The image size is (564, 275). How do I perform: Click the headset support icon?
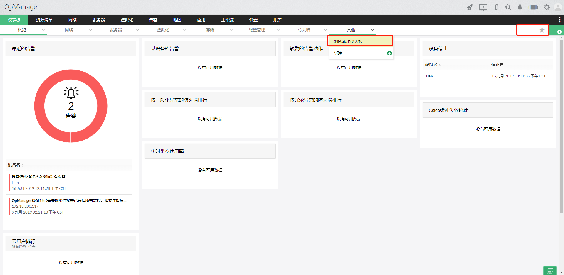(x=496, y=7)
